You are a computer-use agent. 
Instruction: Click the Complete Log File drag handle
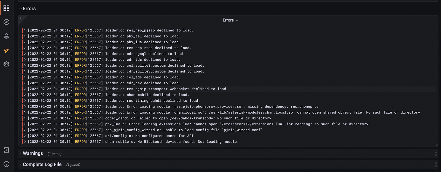[x=436, y=165]
